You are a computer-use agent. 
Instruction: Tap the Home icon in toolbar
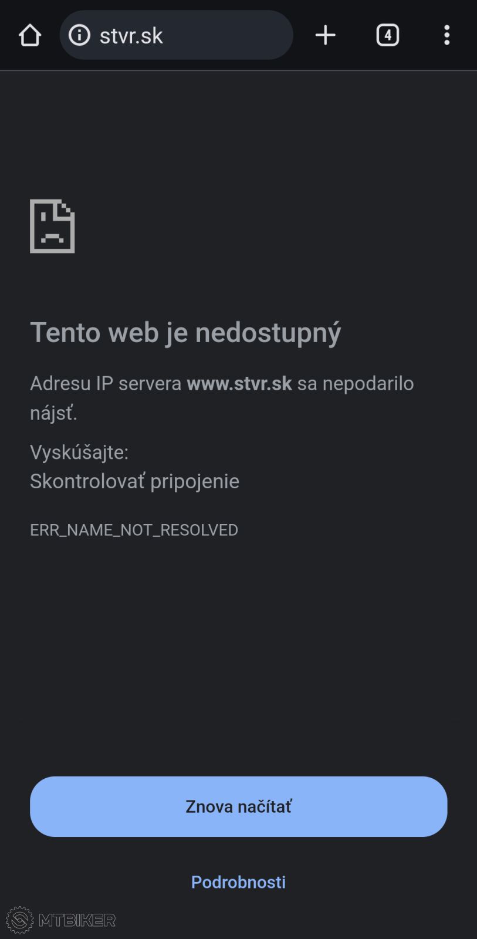(30, 35)
